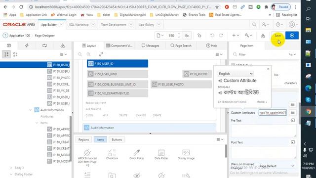Viewport: 316px width, 178px height.
Task: Play English pronunciation of Custom Attribute
Action: (x=220, y=81)
